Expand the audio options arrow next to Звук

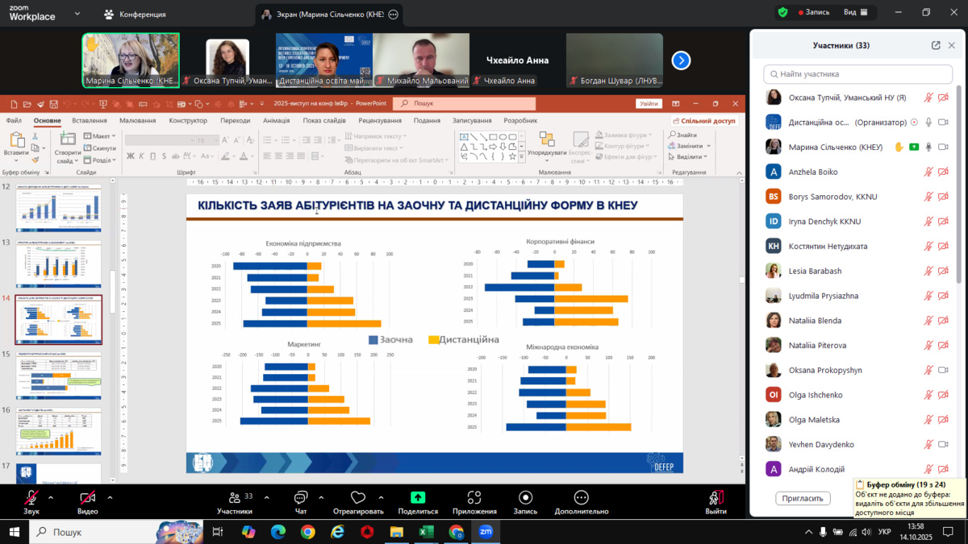51,497
